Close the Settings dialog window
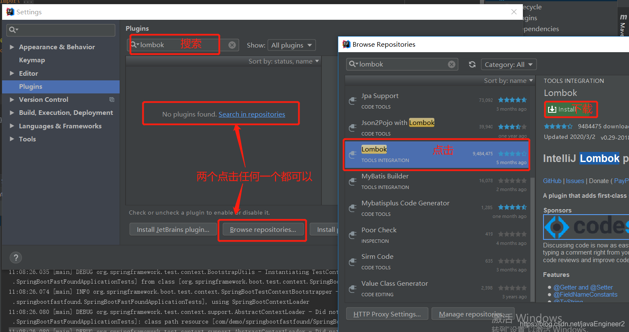 pyautogui.click(x=514, y=12)
